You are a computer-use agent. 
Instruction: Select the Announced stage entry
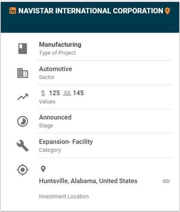click(55, 117)
